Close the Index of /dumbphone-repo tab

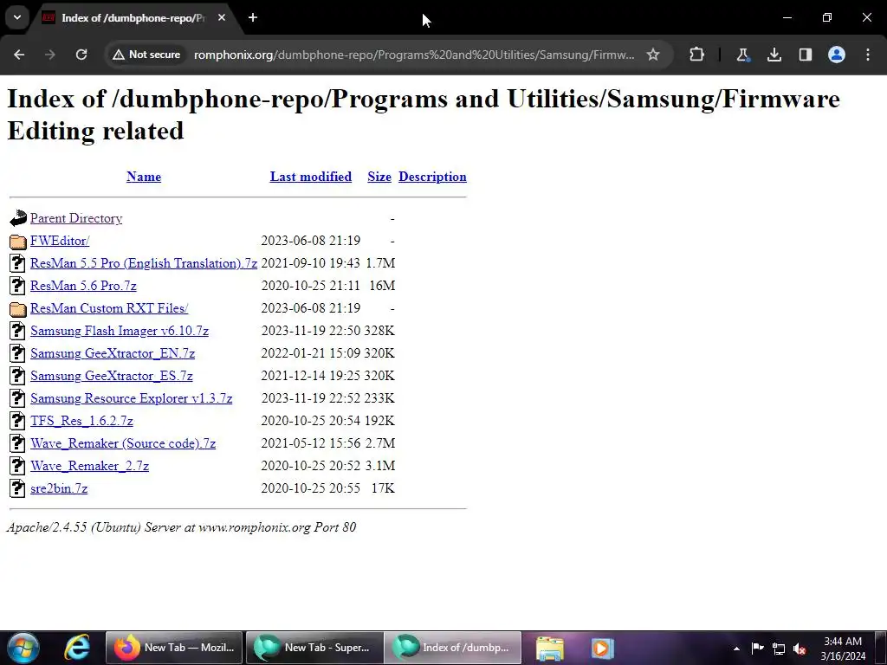point(222,17)
